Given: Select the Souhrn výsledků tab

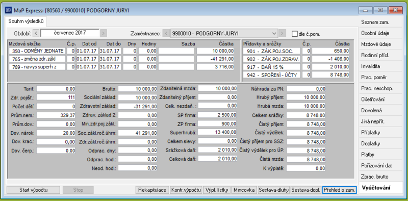Looking at the screenshot, I should [x=26, y=21].
